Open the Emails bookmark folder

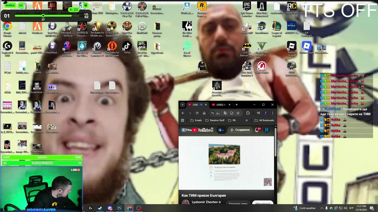click(x=196, y=120)
